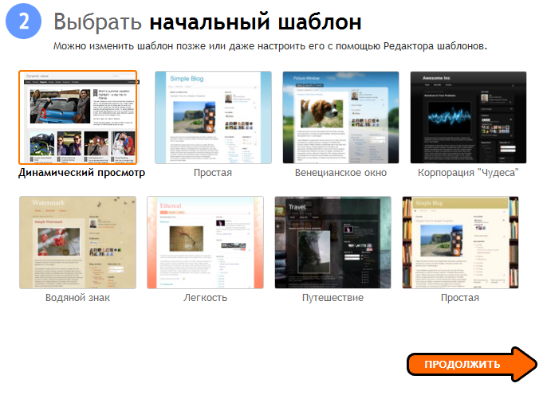Select the Корпорация "Чудеса" dark template thumbnail
Image resolution: width=547 pixels, height=395 pixels.
(x=469, y=117)
